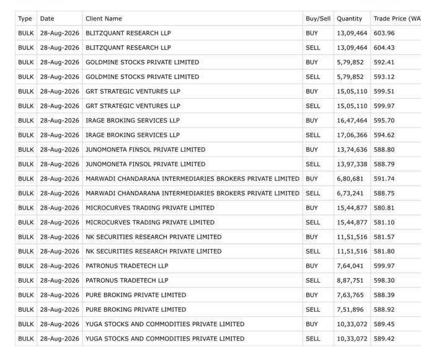
Task: Select MICROCURVES TRADING PRIVATE LIMITED BUY row name
Action: (x=150, y=208)
